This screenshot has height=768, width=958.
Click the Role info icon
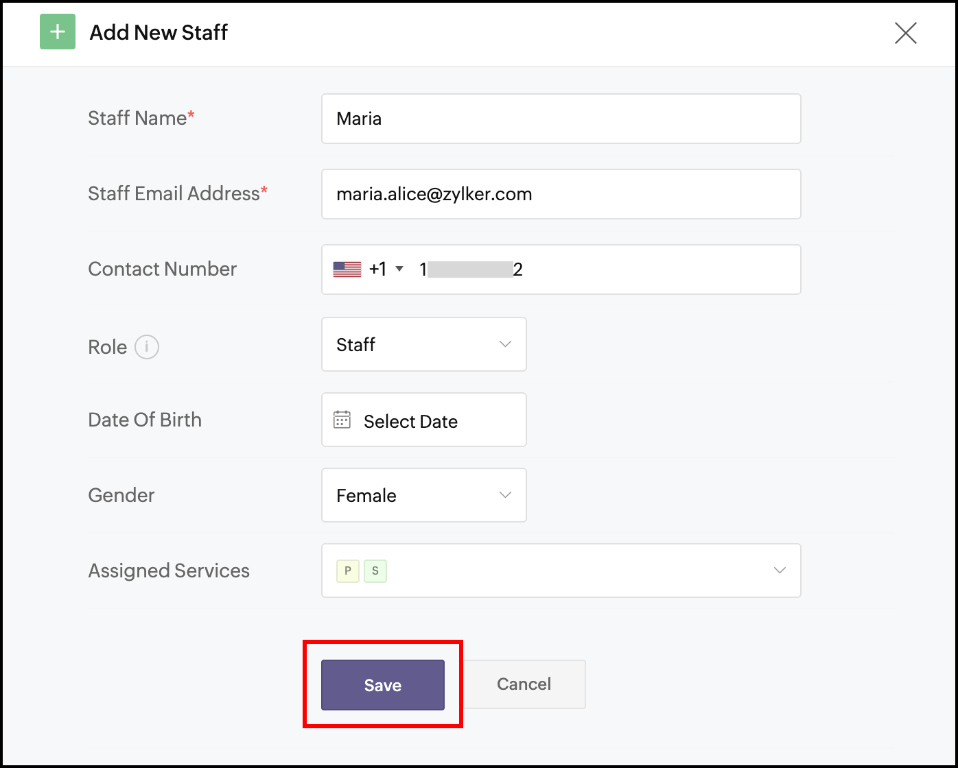[x=147, y=347]
